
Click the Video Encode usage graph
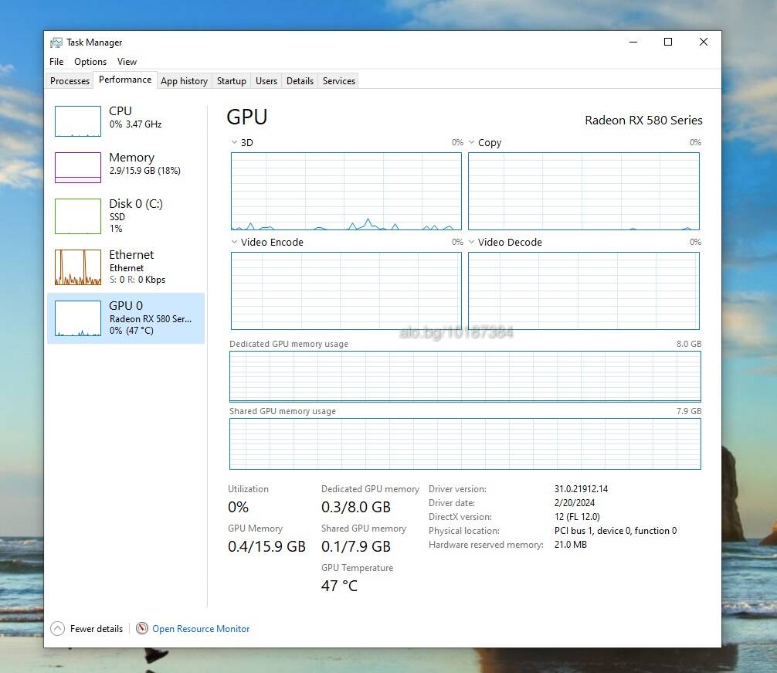click(346, 291)
